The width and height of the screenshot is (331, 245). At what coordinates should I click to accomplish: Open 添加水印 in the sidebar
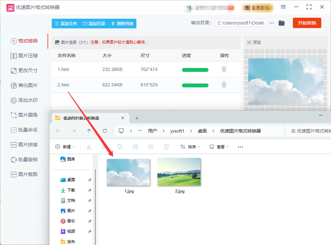pyautogui.click(x=24, y=100)
